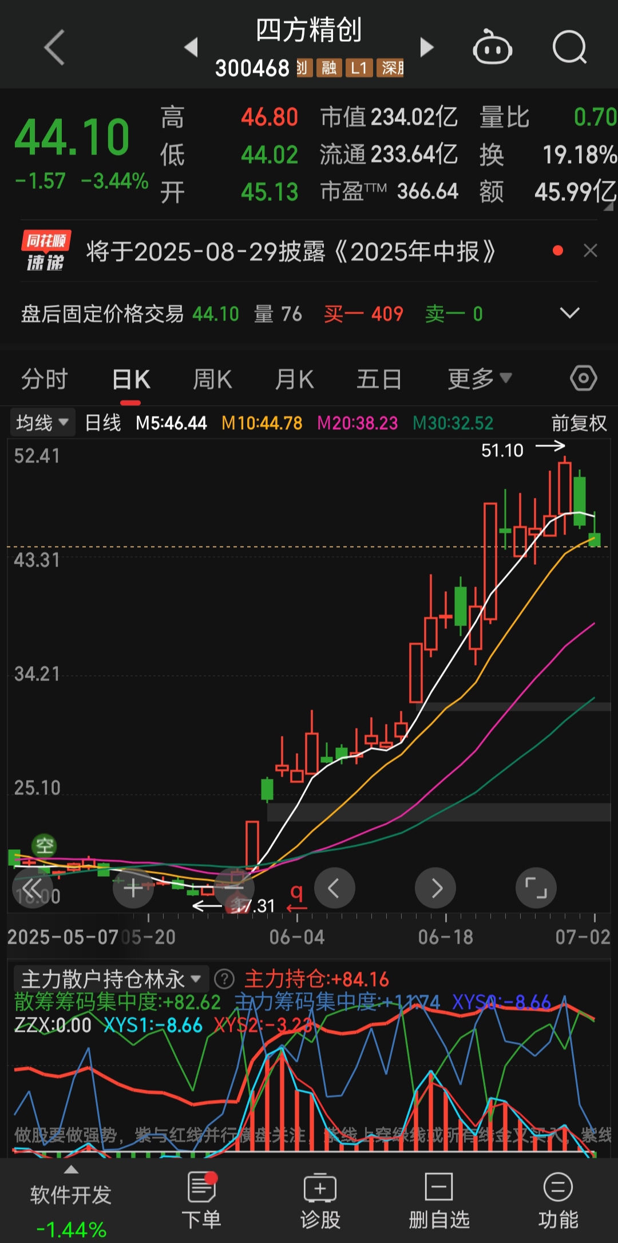Change the 前复权 adjustment setting
618x1243 pixels.
coord(579,423)
